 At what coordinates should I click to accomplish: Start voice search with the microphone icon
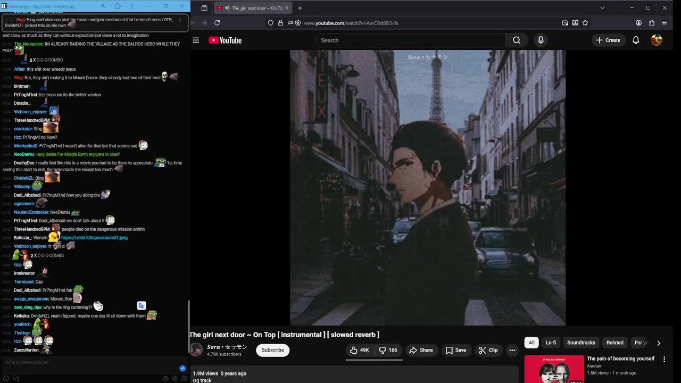tap(541, 40)
